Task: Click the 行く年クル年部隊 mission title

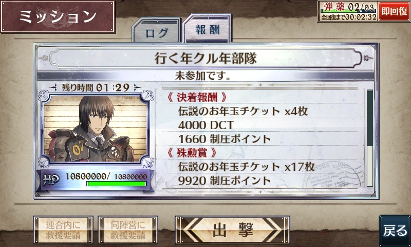Action: click(x=206, y=58)
